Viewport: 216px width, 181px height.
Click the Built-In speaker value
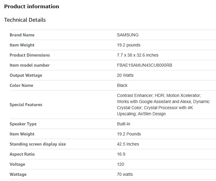pyautogui.click(x=123, y=124)
